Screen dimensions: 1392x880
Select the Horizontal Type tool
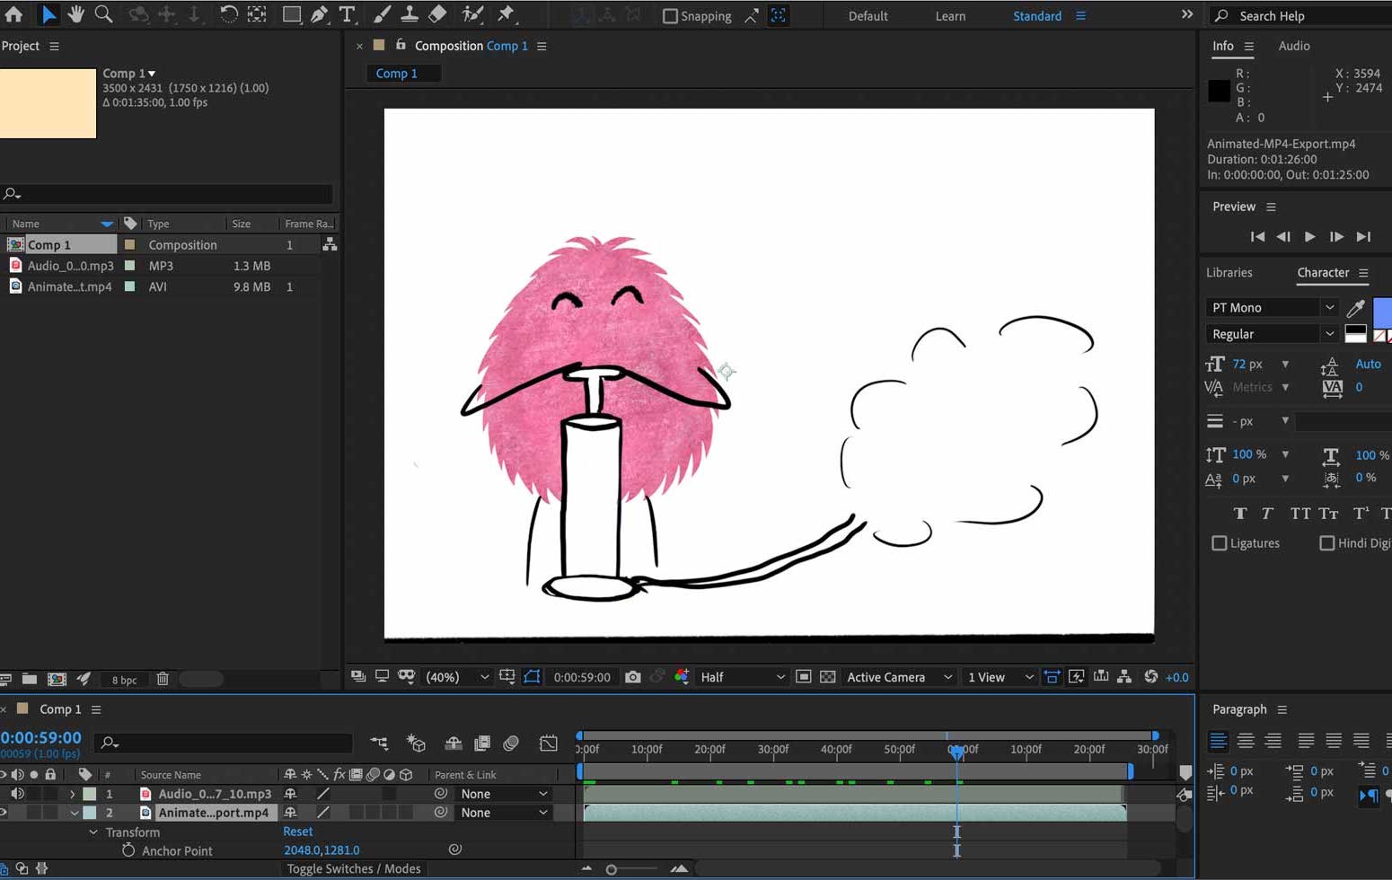coord(347,14)
